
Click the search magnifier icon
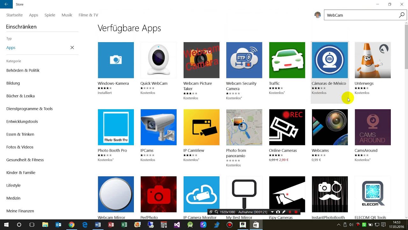[402, 15]
